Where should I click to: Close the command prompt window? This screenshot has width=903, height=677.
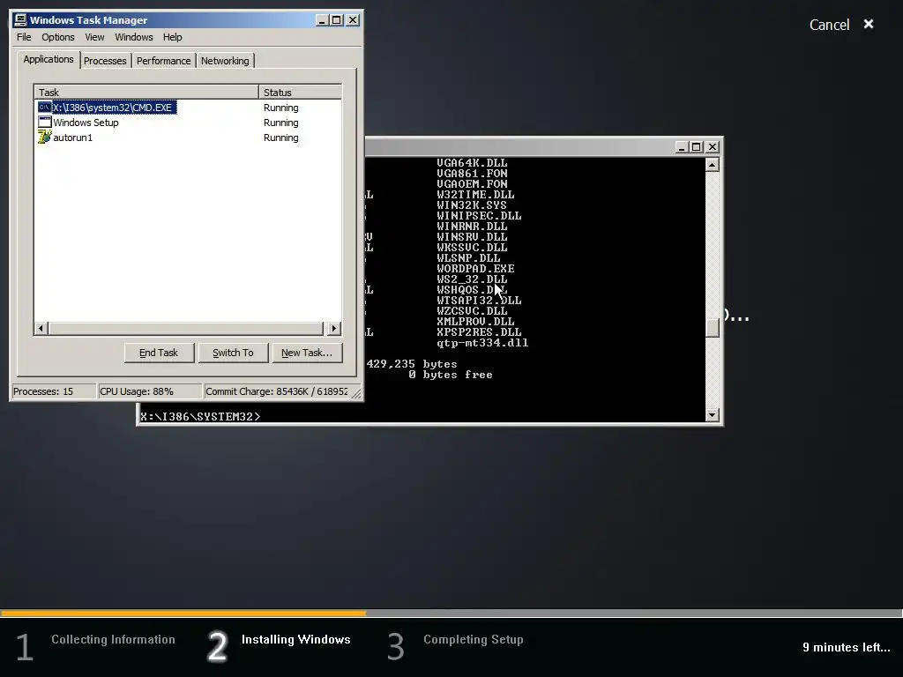[713, 147]
